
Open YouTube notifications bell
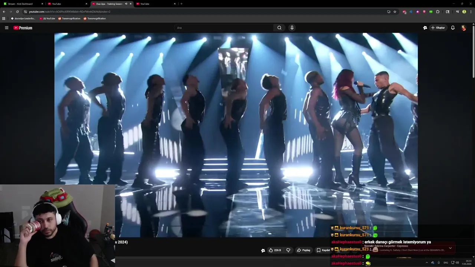(x=453, y=28)
